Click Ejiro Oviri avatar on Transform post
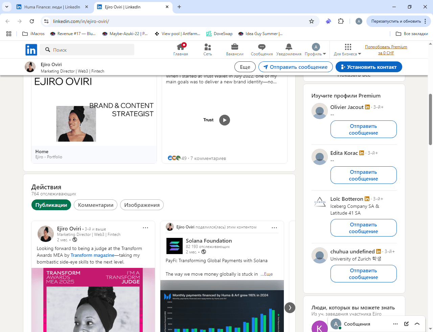433x332 pixels. (45, 234)
